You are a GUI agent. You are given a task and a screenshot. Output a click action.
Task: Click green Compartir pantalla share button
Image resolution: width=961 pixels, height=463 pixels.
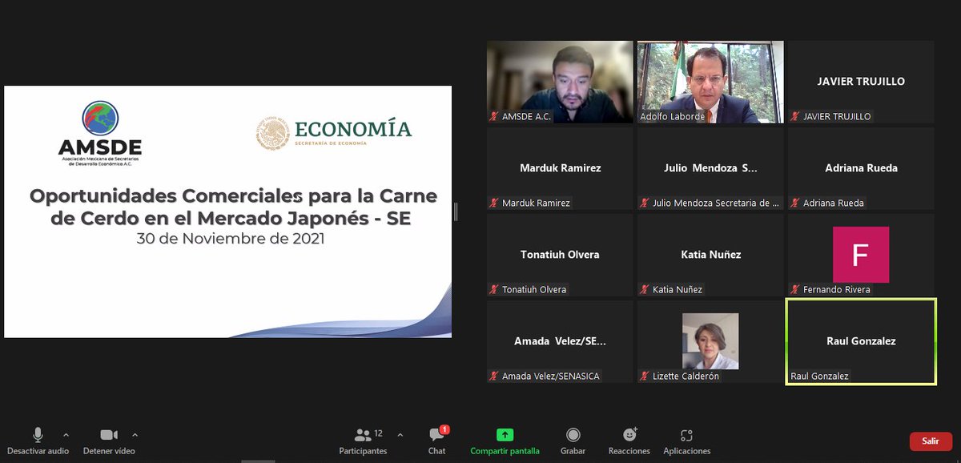click(x=505, y=441)
